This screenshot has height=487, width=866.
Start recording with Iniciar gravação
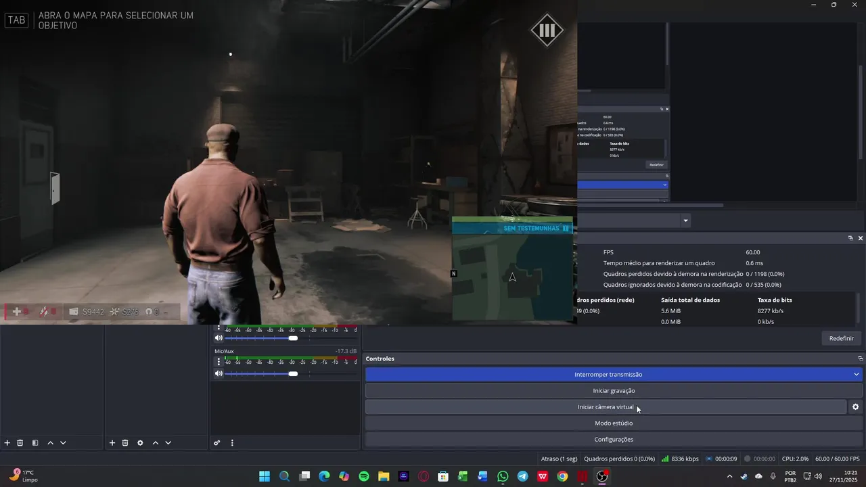[x=614, y=390]
